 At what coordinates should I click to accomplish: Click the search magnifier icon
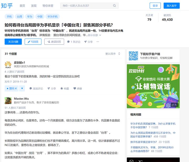[x=114, y=5]
